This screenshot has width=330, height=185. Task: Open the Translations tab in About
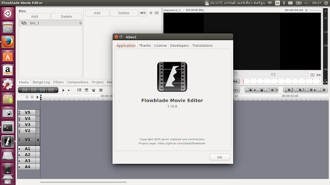202,46
